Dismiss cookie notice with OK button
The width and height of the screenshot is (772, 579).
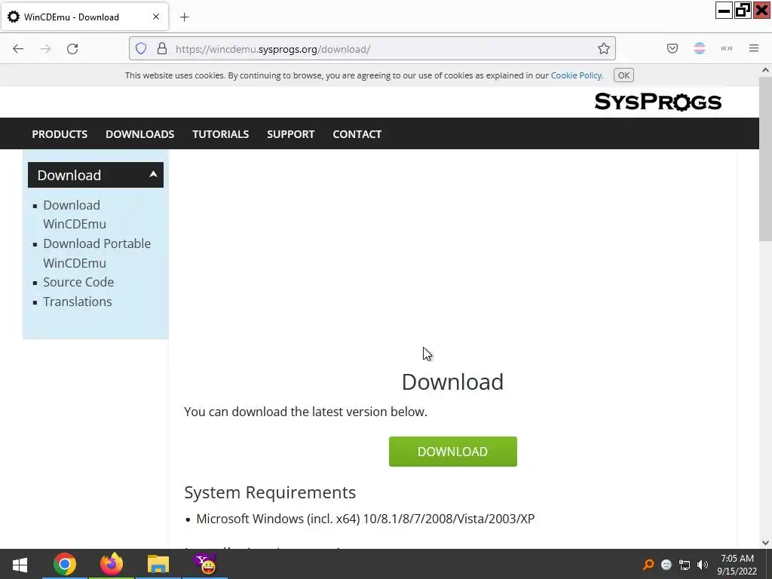(623, 75)
